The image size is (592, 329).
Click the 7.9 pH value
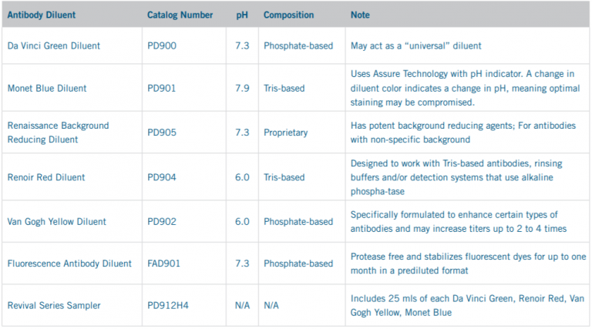pos(241,89)
